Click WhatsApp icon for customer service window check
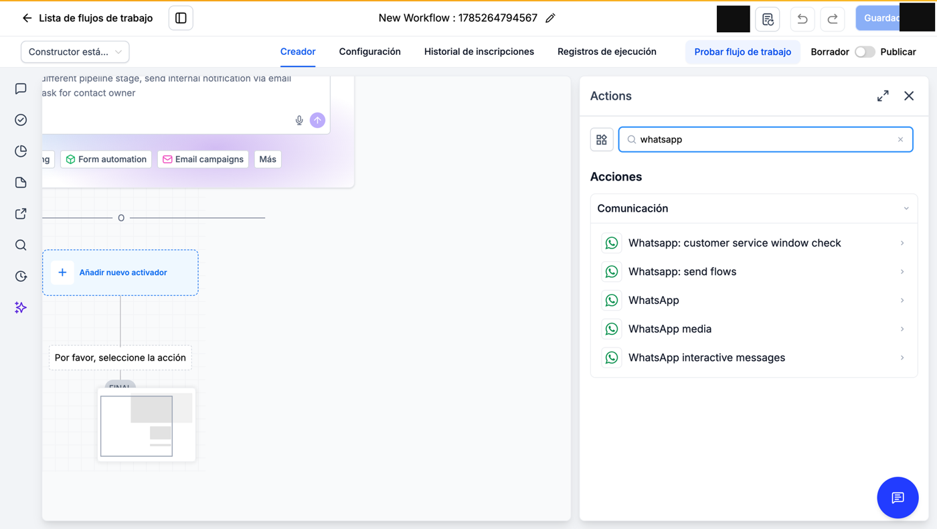Image resolution: width=937 pixels, height=529 pixels. 611,243
